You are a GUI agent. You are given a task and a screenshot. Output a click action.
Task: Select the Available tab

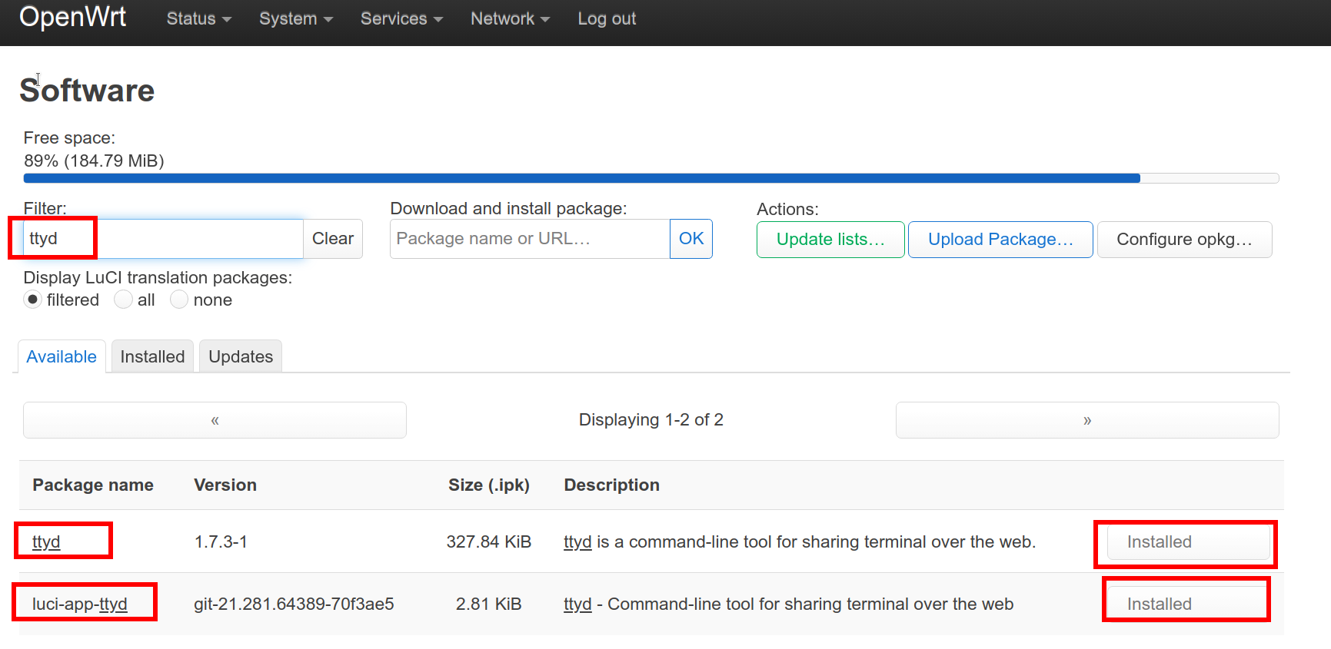62,357
